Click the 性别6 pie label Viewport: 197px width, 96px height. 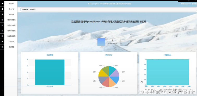tap(94, 81)
